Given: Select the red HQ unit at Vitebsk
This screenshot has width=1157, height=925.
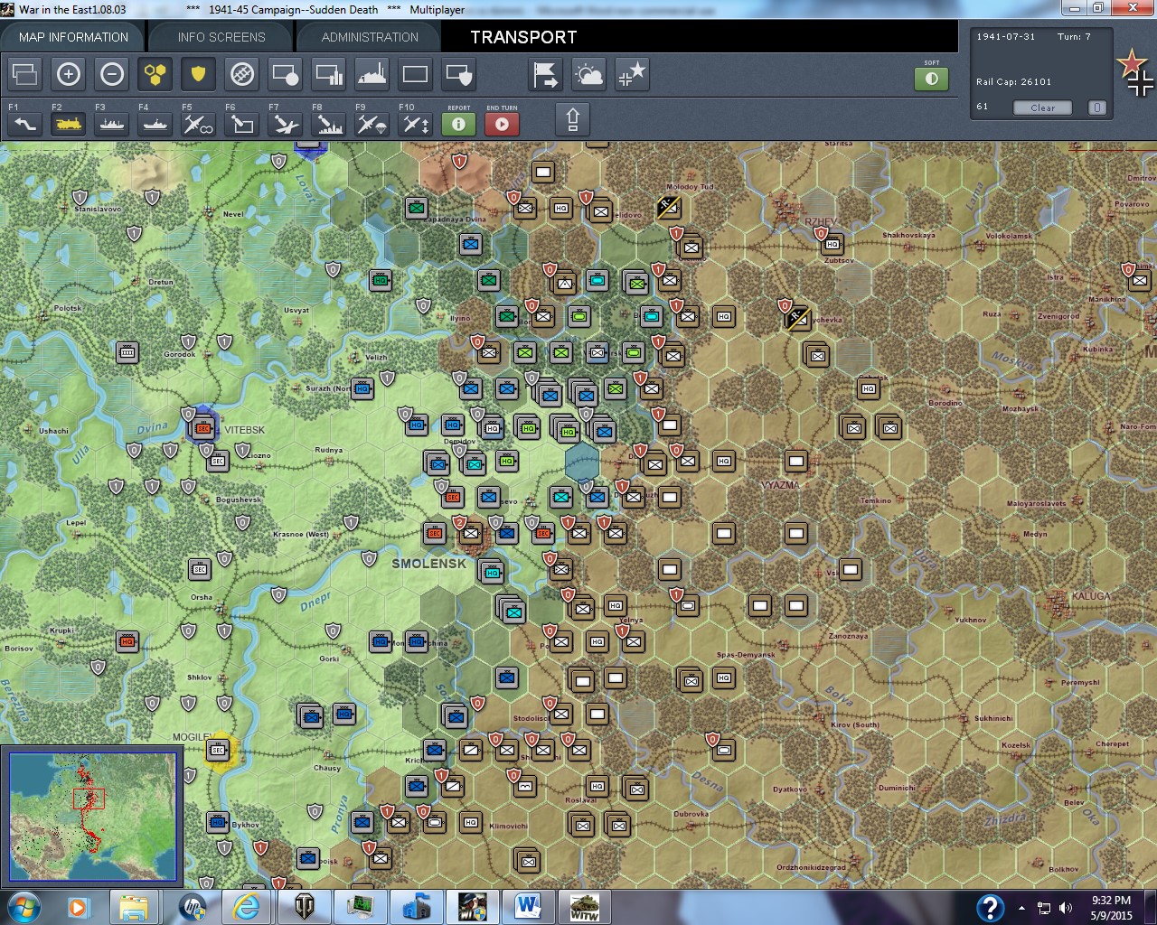Looking at the screenshot, I should coord(203,427).
